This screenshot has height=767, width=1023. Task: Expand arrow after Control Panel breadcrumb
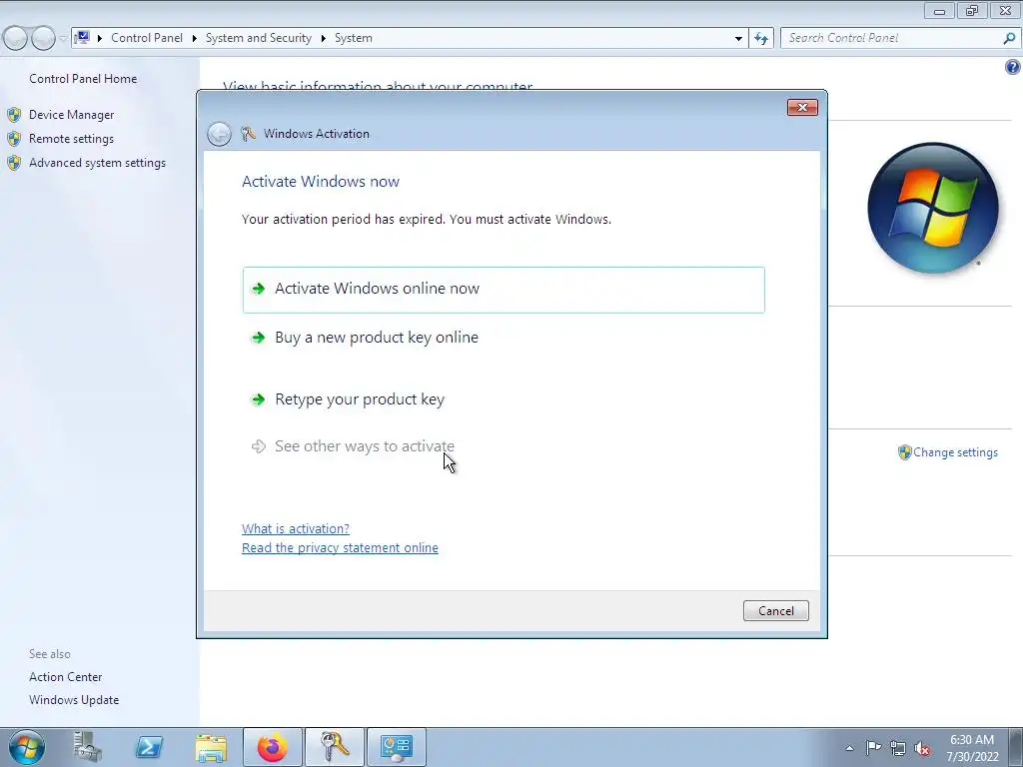click(x=195, y=38)
